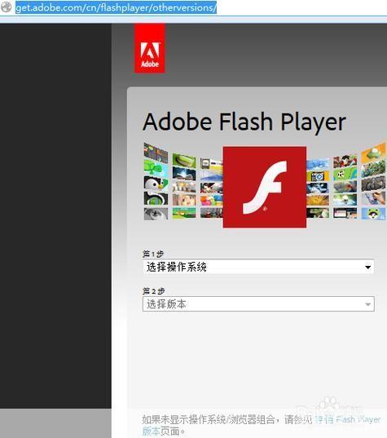Click the arrow of the operating system dropdown
This screenshot has width=387, height=438.
click(x=367, y=268)
